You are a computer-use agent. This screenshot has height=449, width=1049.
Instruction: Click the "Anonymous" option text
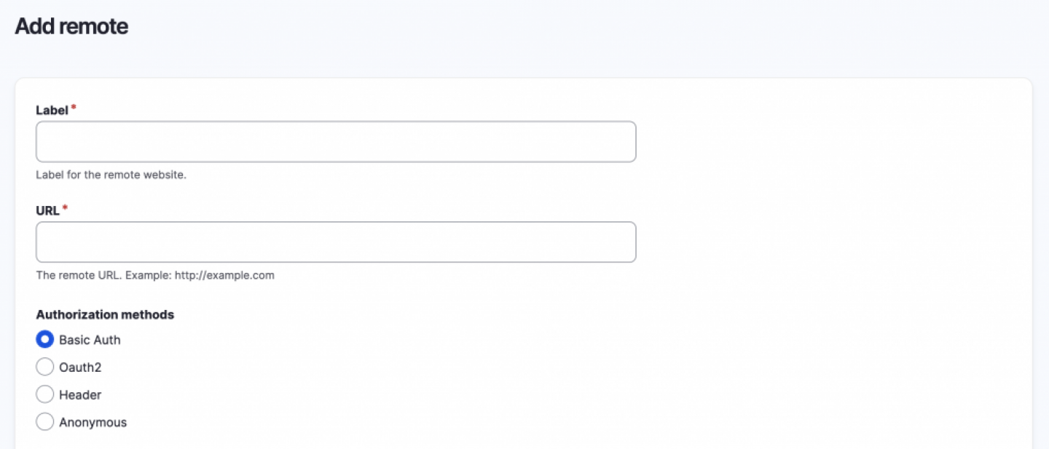click(x=93, y=423)
